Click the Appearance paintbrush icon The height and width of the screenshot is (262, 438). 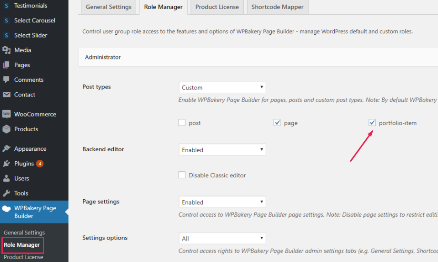(x=6, y=148)
